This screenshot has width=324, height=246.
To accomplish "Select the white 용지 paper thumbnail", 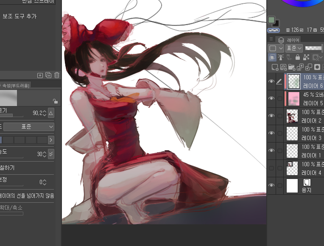I will click(x=292, y=186).
